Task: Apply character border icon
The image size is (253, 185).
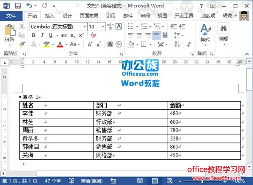Action: (x=119, y=26)
